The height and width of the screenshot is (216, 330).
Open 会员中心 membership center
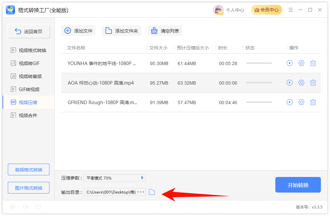click(267, 10)
